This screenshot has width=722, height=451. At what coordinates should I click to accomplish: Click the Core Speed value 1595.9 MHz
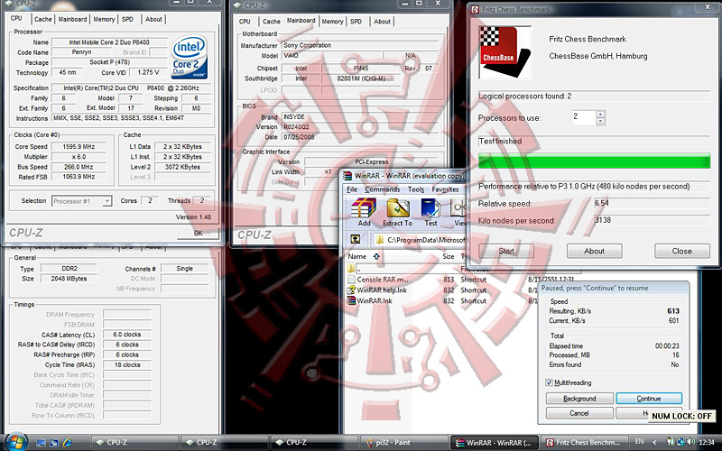pyautogui.click(x=79, y=147)
